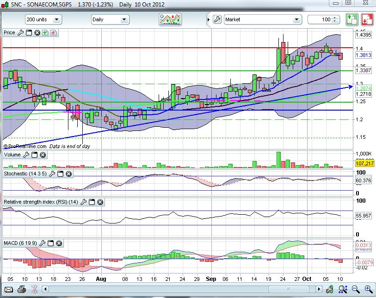
Task: Close the MACD indicator panel
Action: [59, 243]
